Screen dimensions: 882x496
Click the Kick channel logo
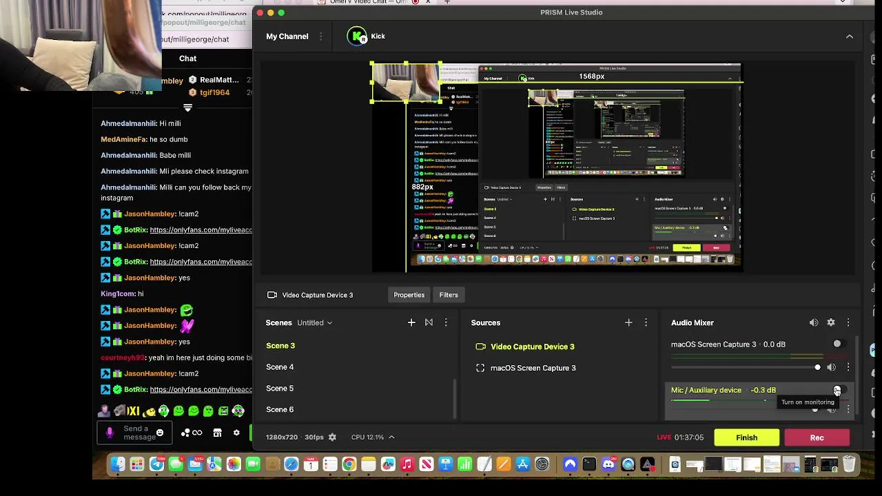click(x=357, y=37)
